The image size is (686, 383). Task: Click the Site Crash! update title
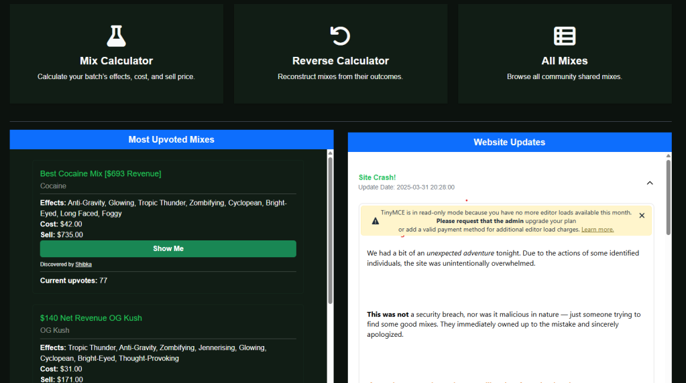[377, 177]
